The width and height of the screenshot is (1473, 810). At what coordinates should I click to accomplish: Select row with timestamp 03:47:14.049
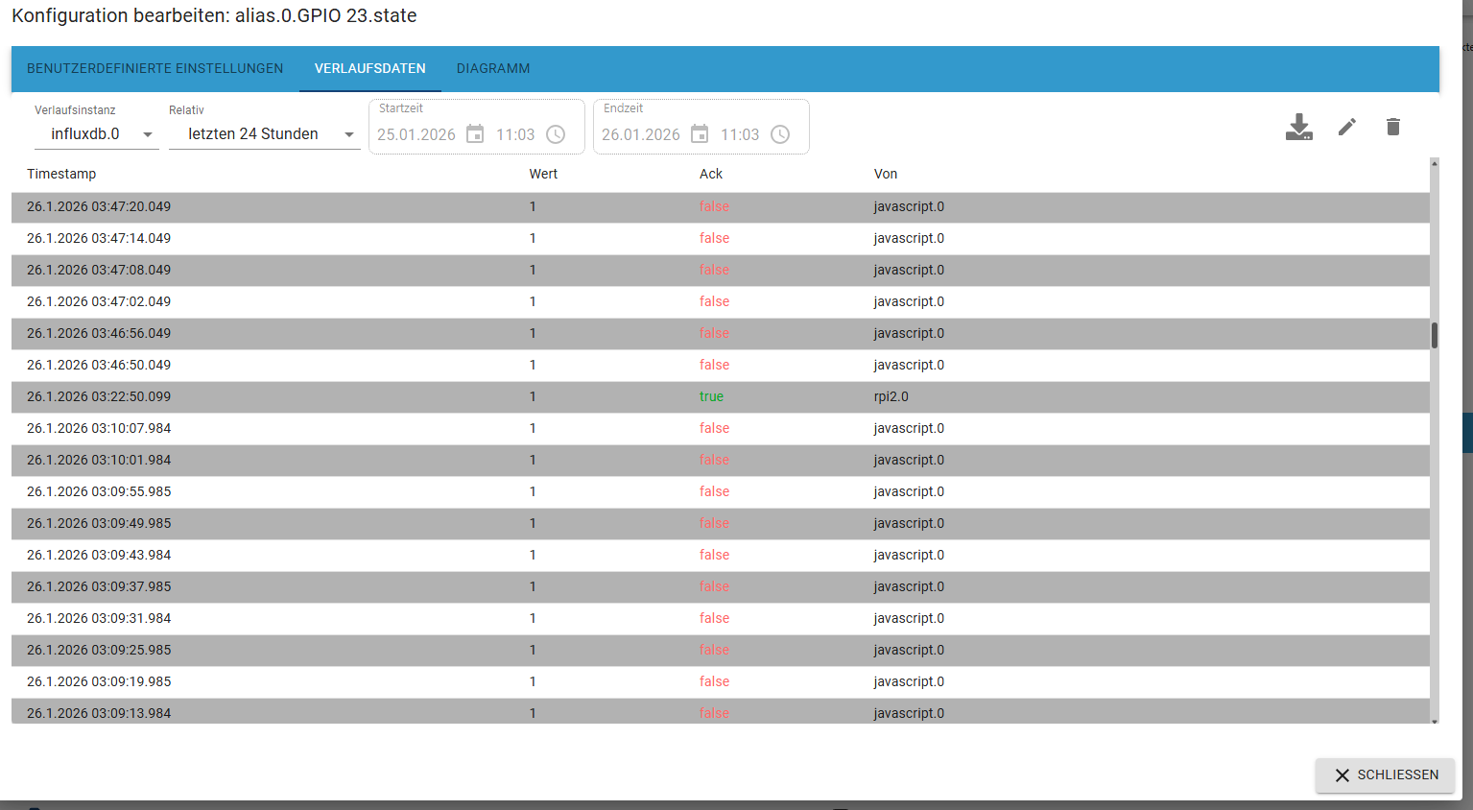point(721,238)
